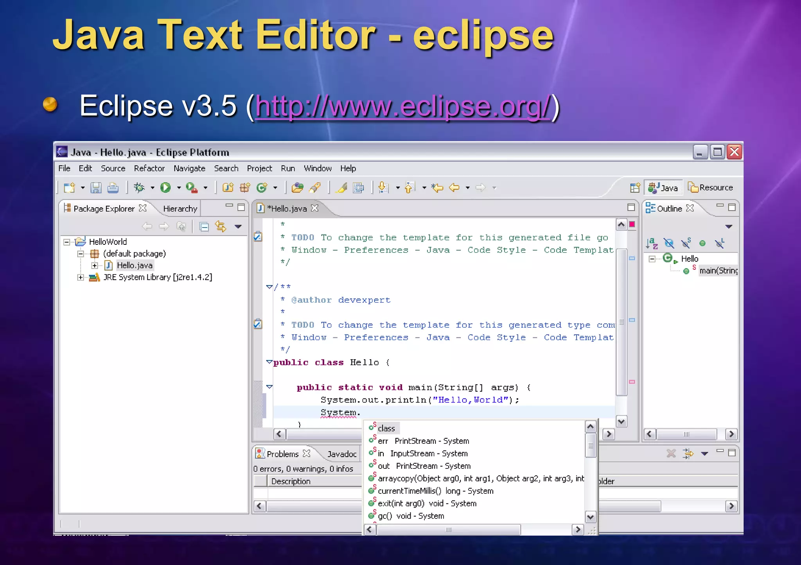Open the Window menu
Viewport: 801px width, 565px height.
318,169
